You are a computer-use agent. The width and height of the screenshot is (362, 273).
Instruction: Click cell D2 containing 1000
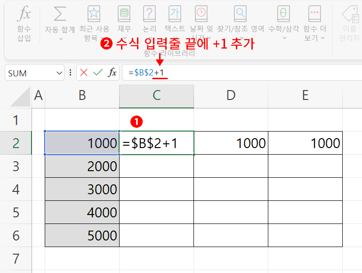point(231,143)
